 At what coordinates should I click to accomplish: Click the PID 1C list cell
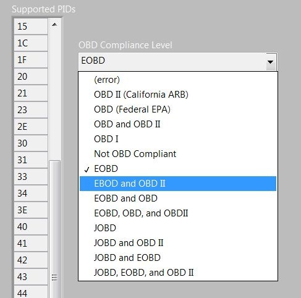point(31,43)
